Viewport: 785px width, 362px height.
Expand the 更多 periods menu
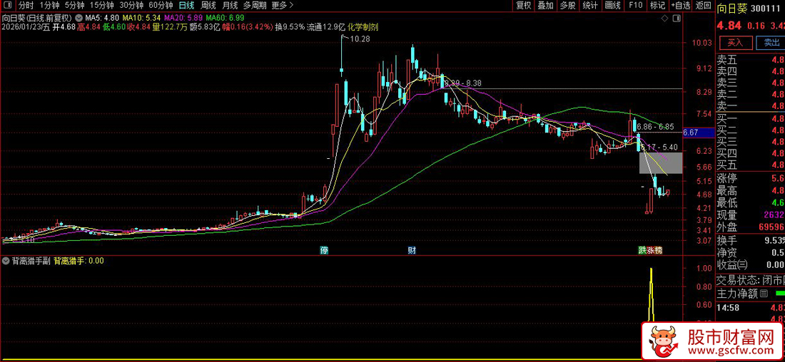coord(283,6)
